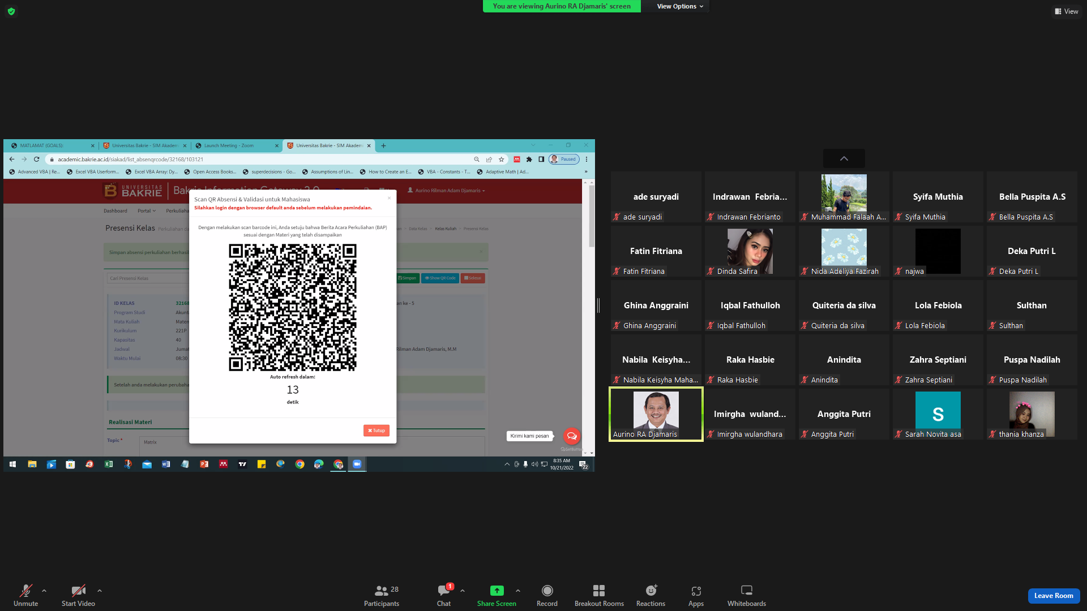Image resolution: width=1087 pixels, height=611 pixels.
Task: Click the red Selesai button
Action: (473, 278)
